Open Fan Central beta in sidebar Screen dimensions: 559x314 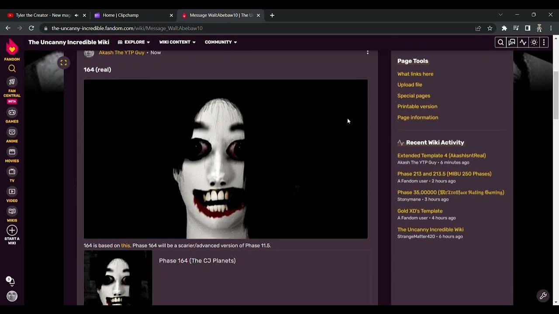click(x=12, y=90)
